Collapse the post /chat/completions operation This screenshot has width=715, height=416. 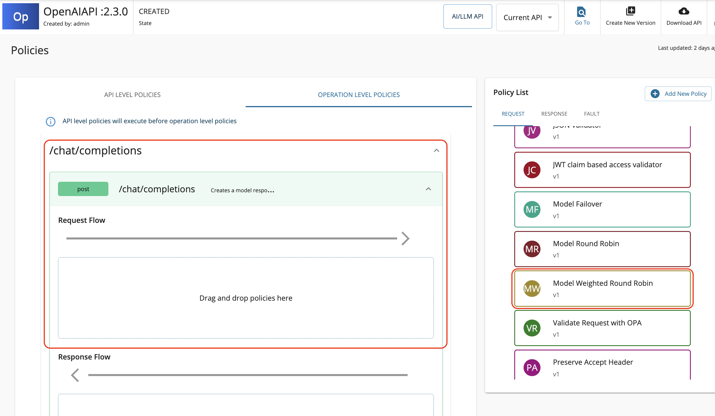coord(428,189)
